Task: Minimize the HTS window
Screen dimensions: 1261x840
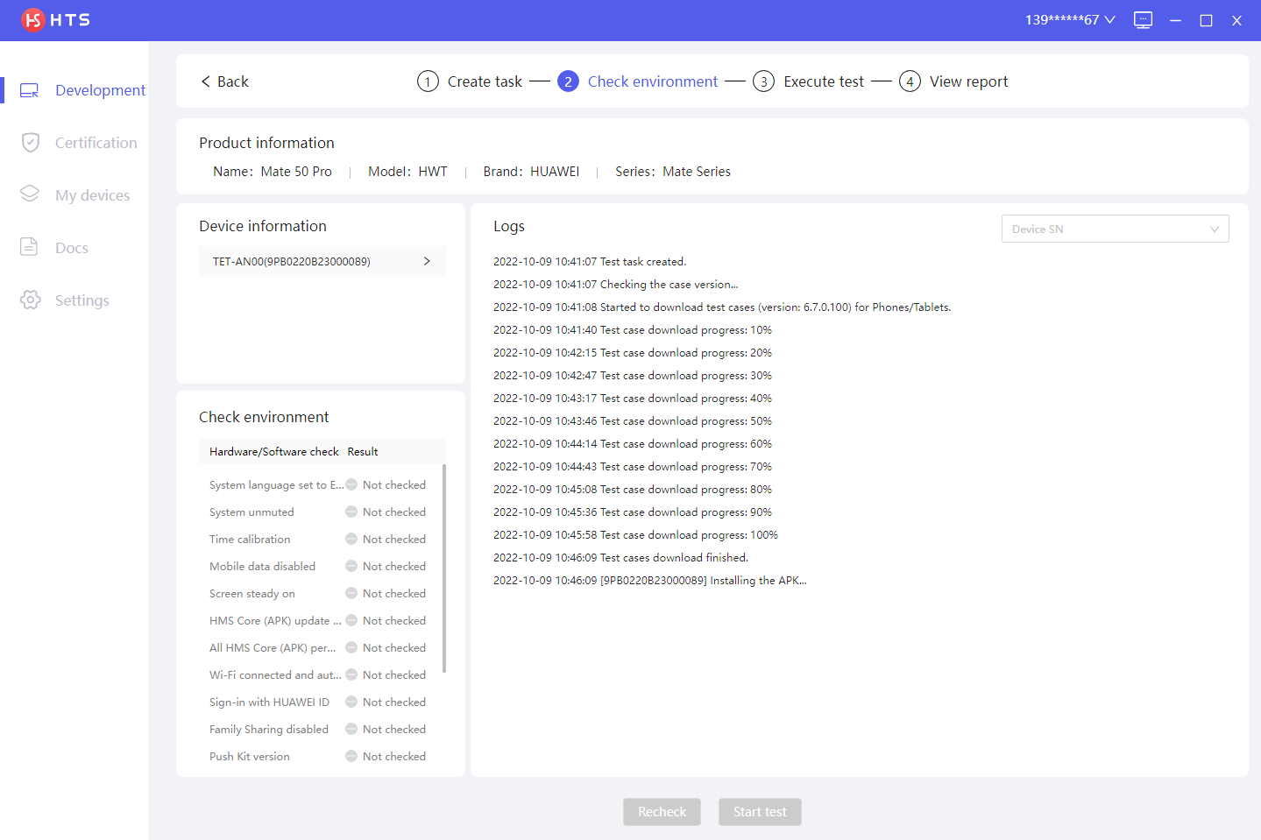Action: pyautogui.click(x=1176, y=20)
